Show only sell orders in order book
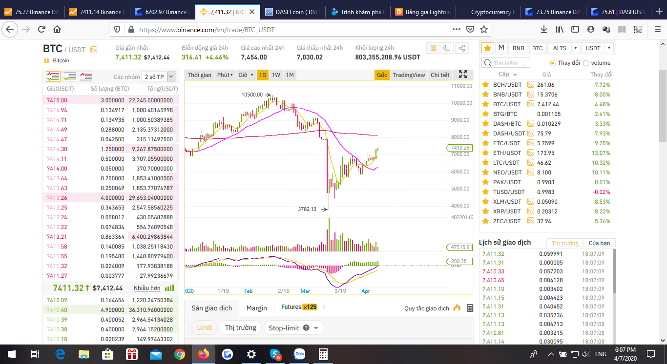Image resolution: width=667 pixels, height=364 pixels. (86, 77)
